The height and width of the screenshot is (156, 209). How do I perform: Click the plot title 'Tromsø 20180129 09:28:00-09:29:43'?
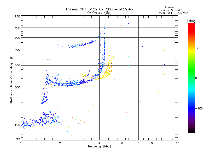99,9
